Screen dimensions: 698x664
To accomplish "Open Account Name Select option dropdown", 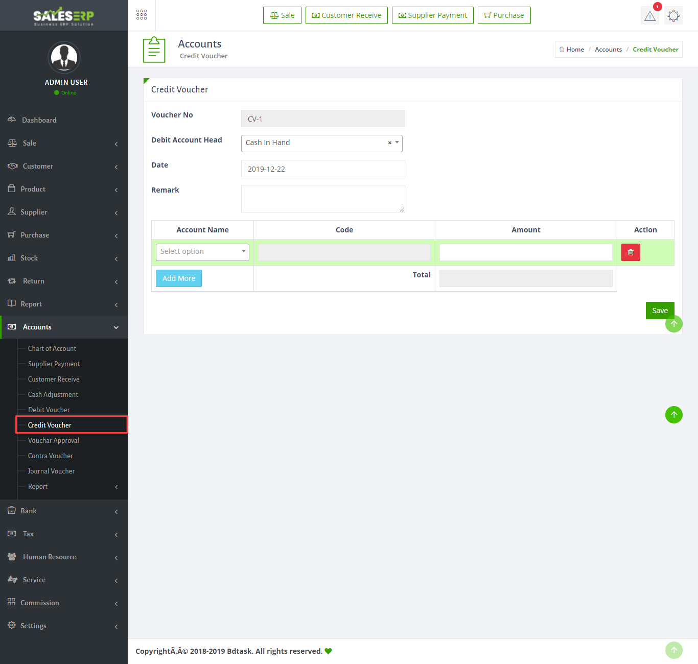I will [202, 252].
